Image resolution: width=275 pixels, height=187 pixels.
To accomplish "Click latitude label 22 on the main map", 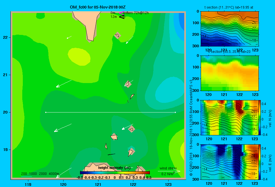I will (x=5, y=37).
